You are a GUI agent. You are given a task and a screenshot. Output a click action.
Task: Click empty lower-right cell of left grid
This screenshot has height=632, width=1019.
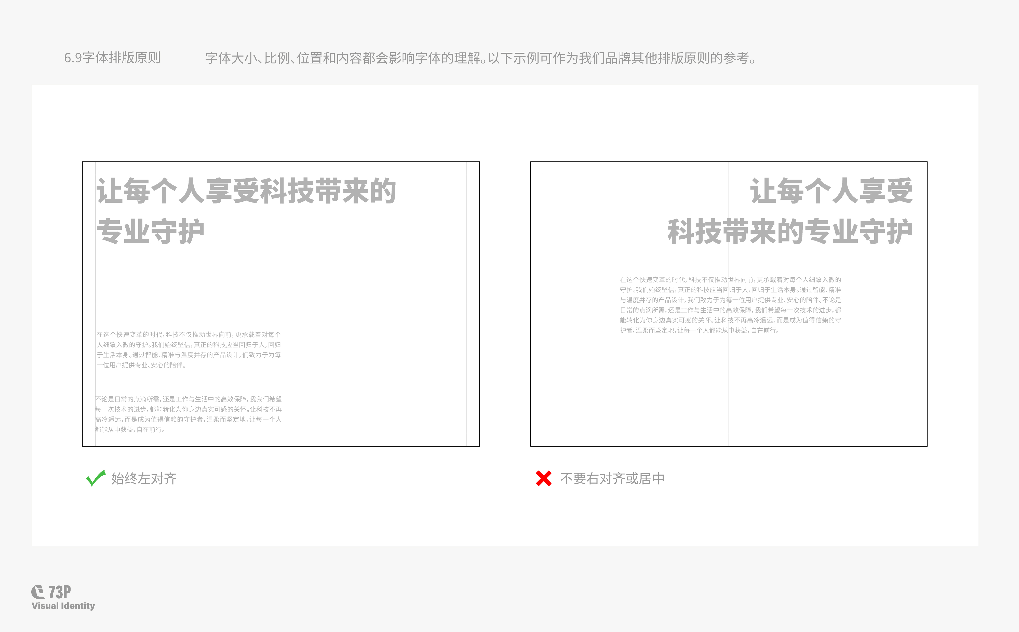[x=373, y=368]
